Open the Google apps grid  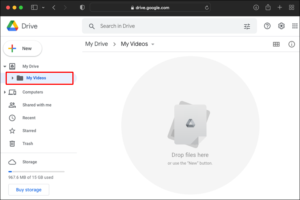295,26
